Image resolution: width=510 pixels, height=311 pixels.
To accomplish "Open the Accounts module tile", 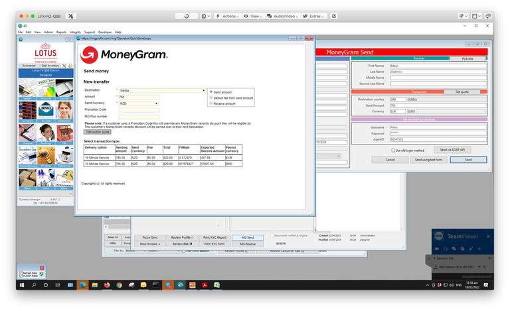I will click(46, 89).
